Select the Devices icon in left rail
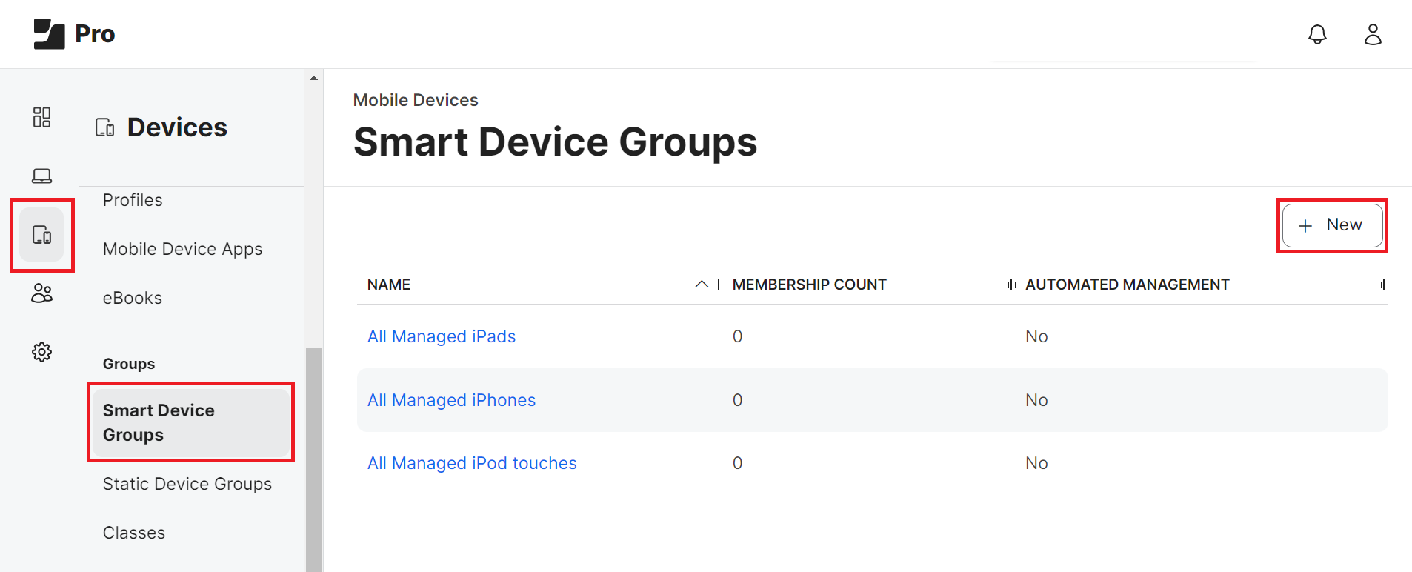 point(41,235)
